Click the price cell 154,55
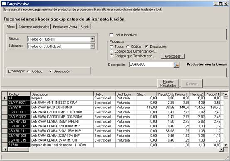 coord(197,108)
